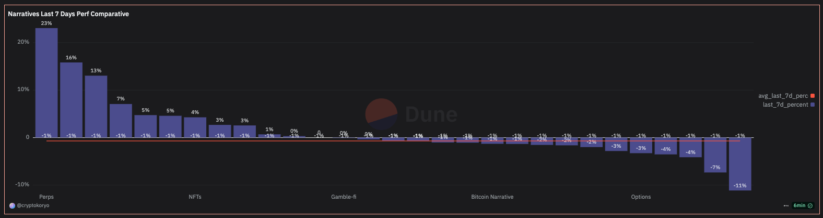Click the Gamble-fi x-axis label

(344, 197)
